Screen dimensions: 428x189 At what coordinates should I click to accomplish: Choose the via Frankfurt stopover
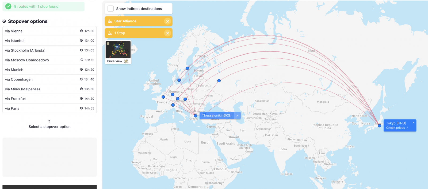tap(49, 99)
